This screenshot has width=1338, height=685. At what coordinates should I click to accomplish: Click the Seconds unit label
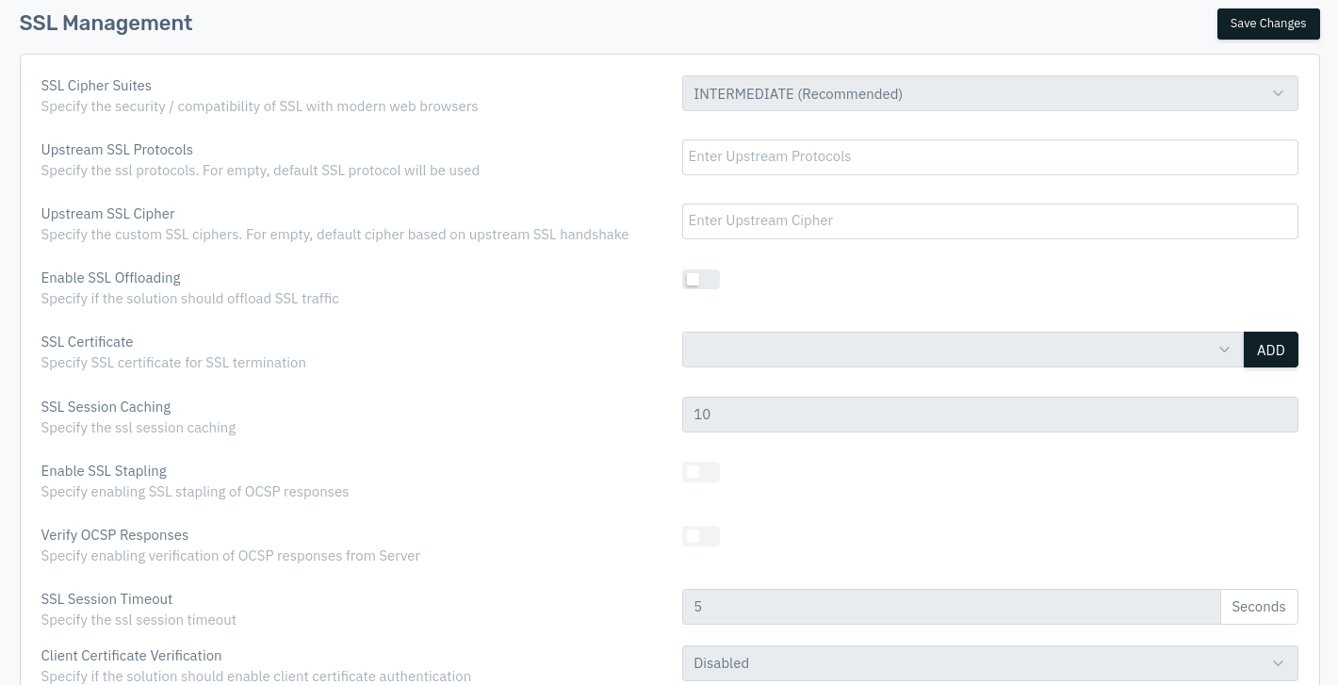pos(1258,607)
